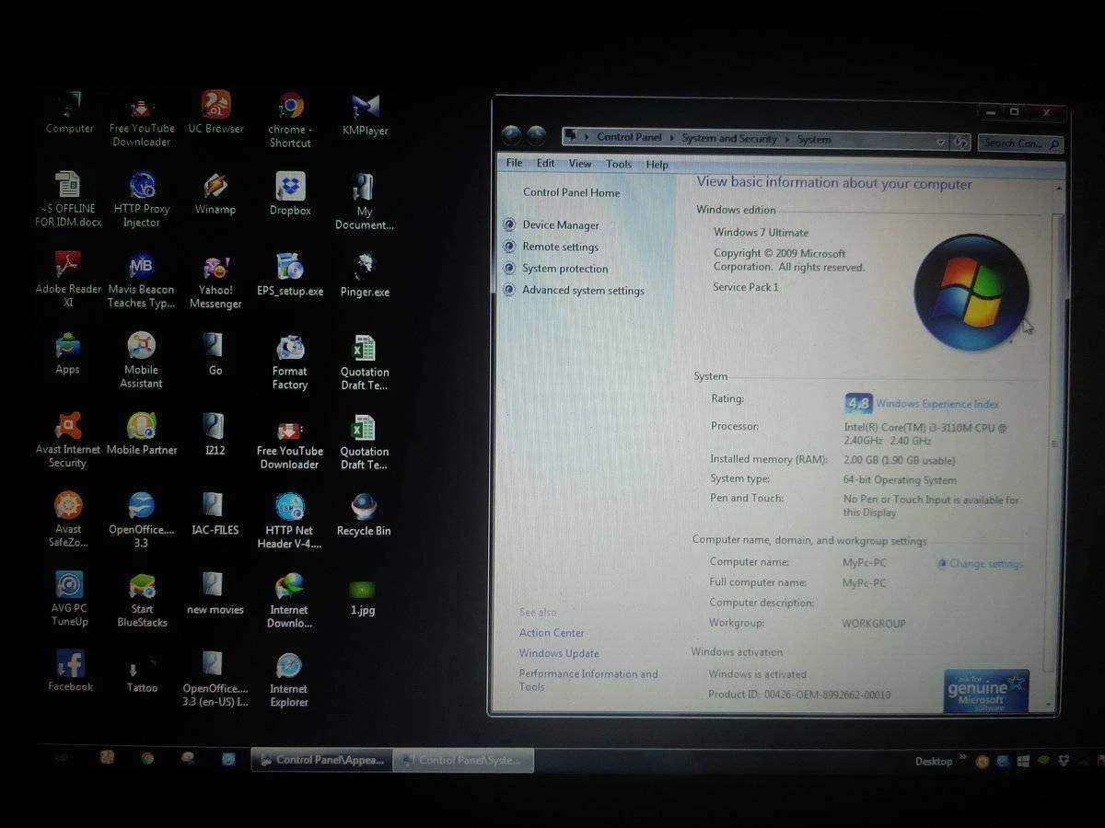This screenshot has width=1105, height=828.
Task: Launch Internet Explorer from the desktop
Action: tap(289, 680)
